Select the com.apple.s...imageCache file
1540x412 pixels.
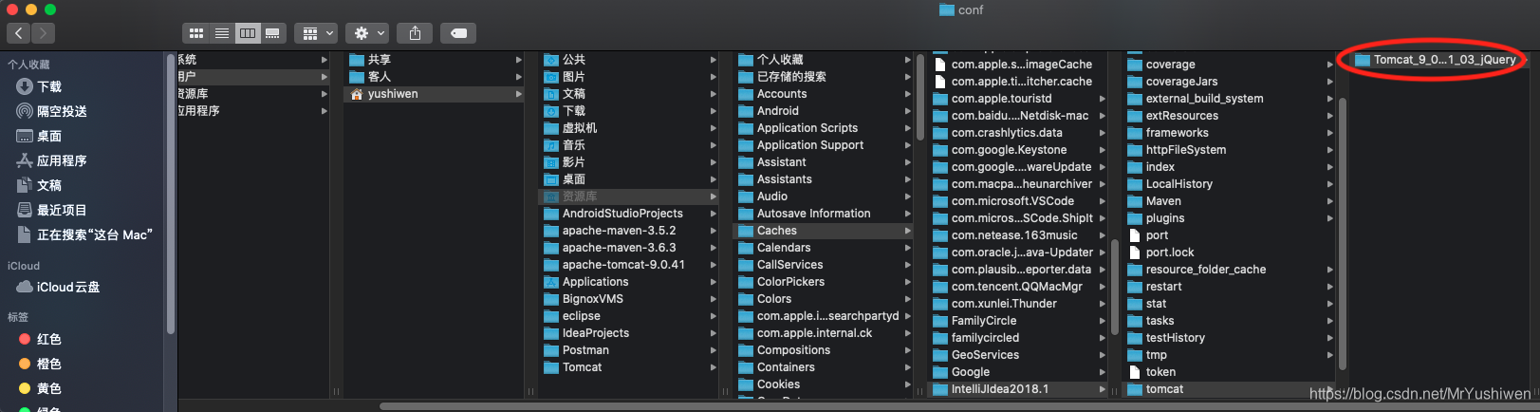[x=1018, y=65]
